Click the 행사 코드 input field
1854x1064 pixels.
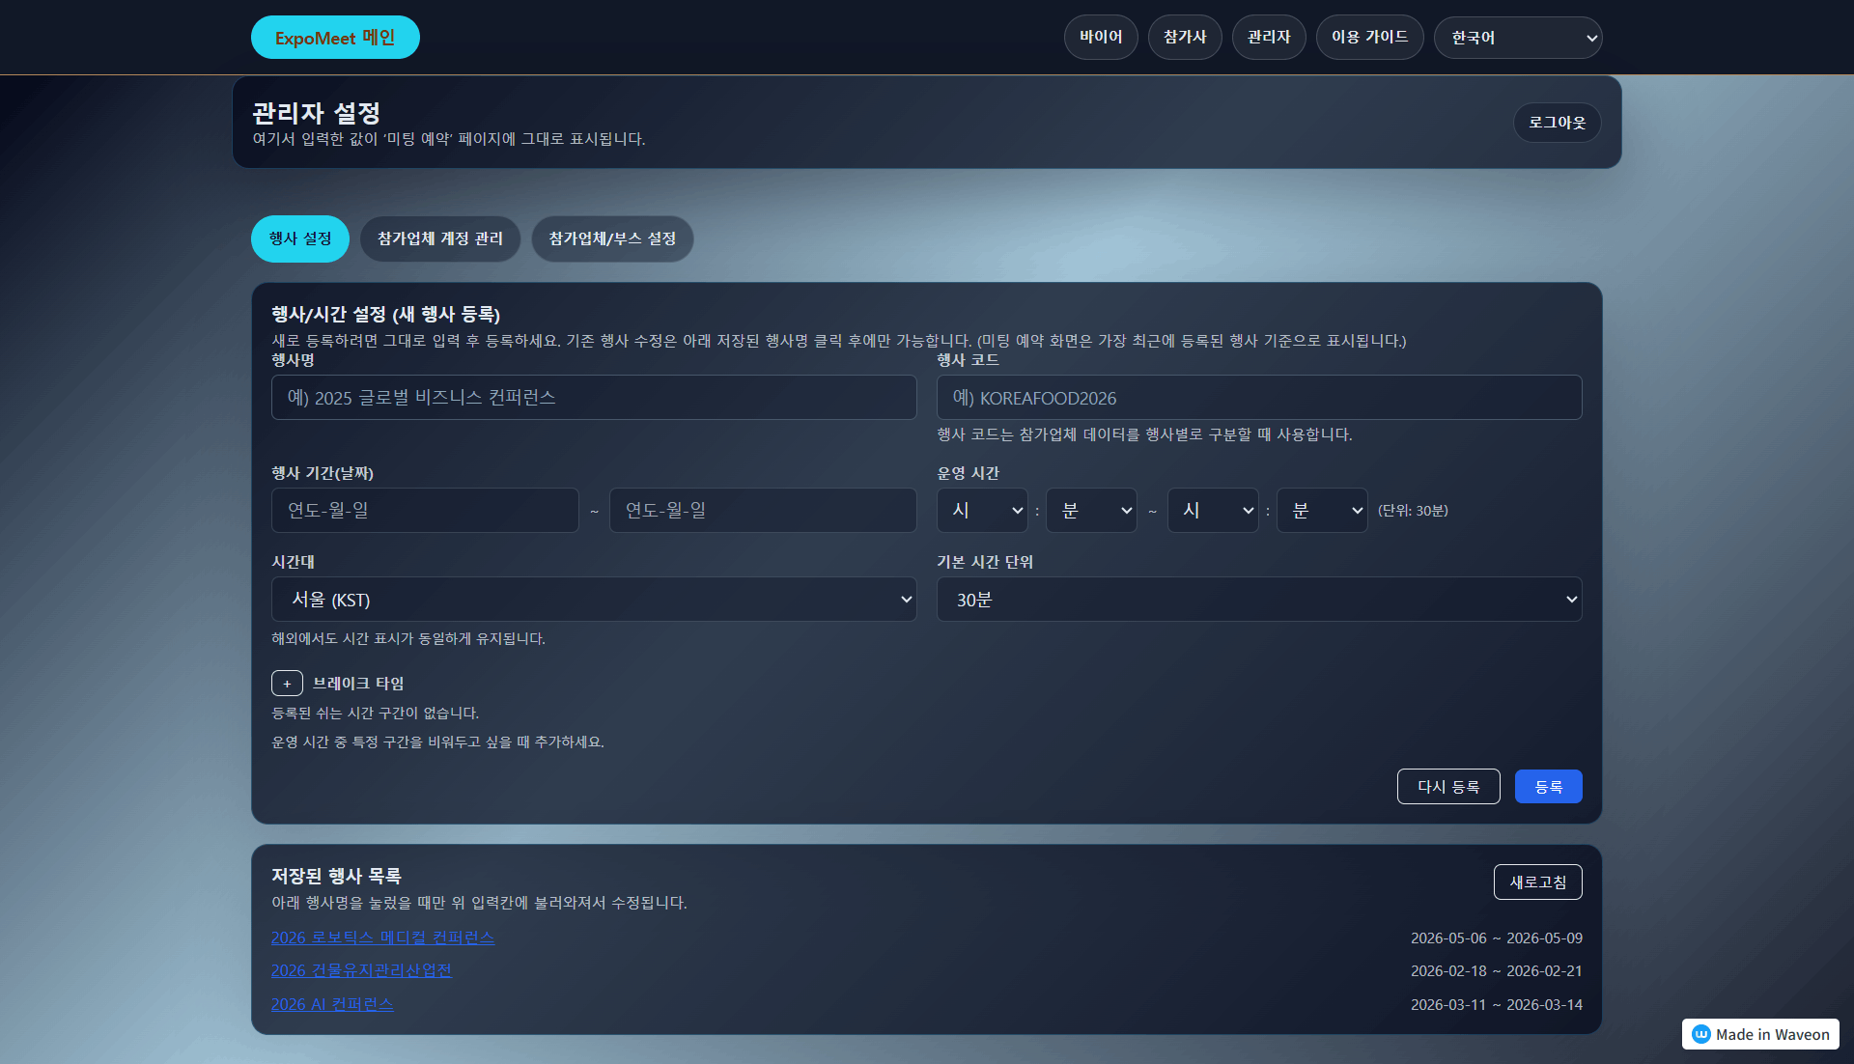(1258, 398)
